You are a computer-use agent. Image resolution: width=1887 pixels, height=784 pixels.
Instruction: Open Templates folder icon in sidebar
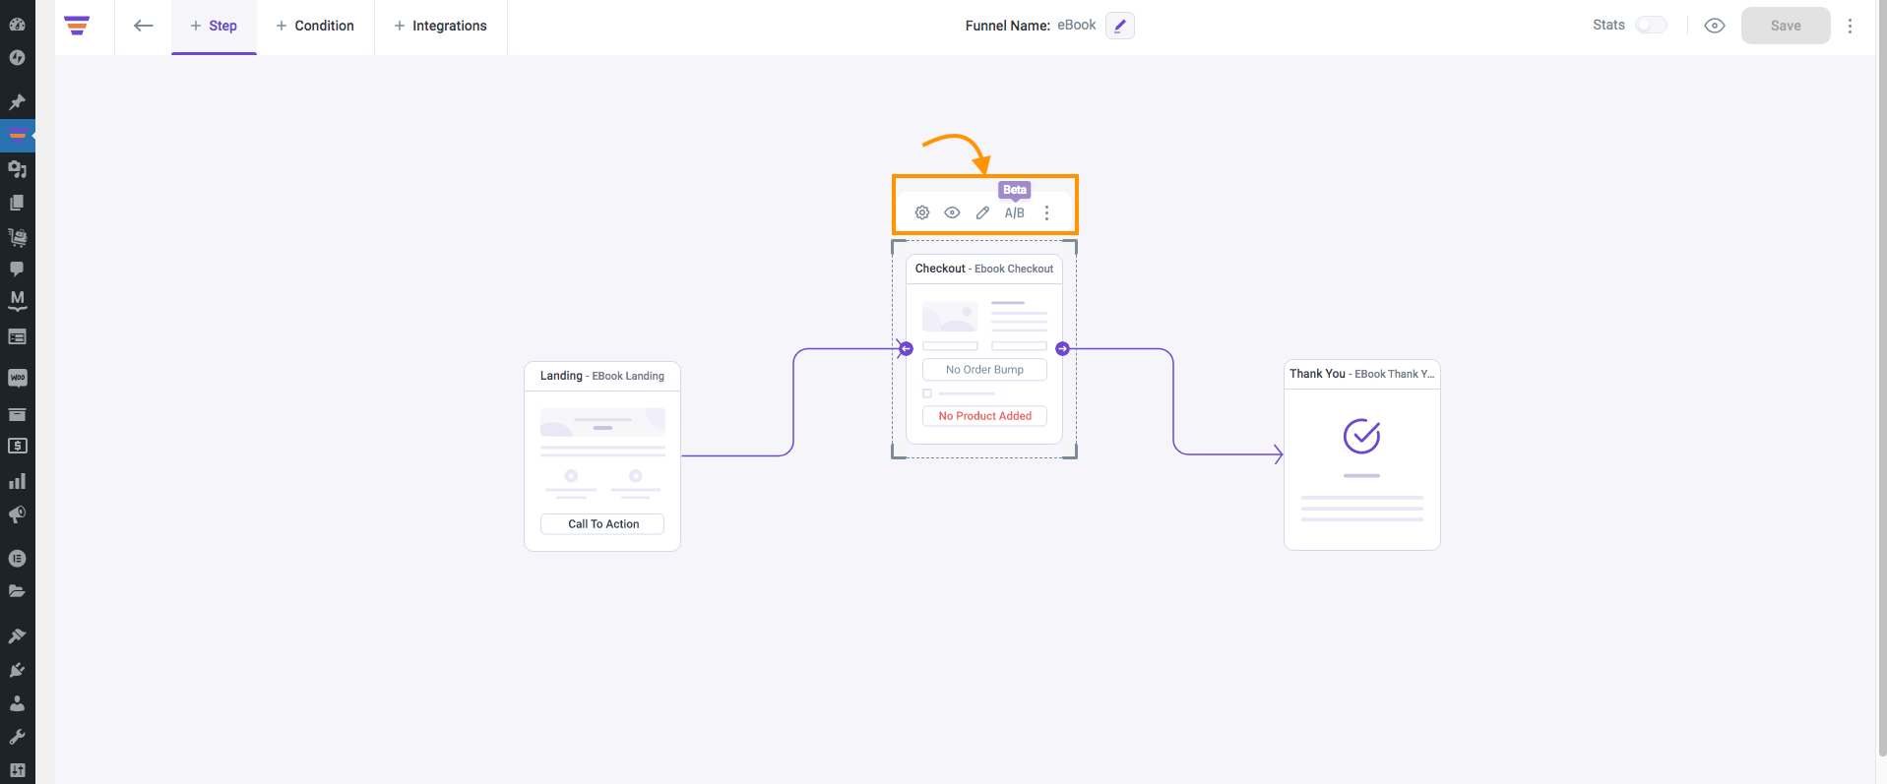(x=17, y=591)
